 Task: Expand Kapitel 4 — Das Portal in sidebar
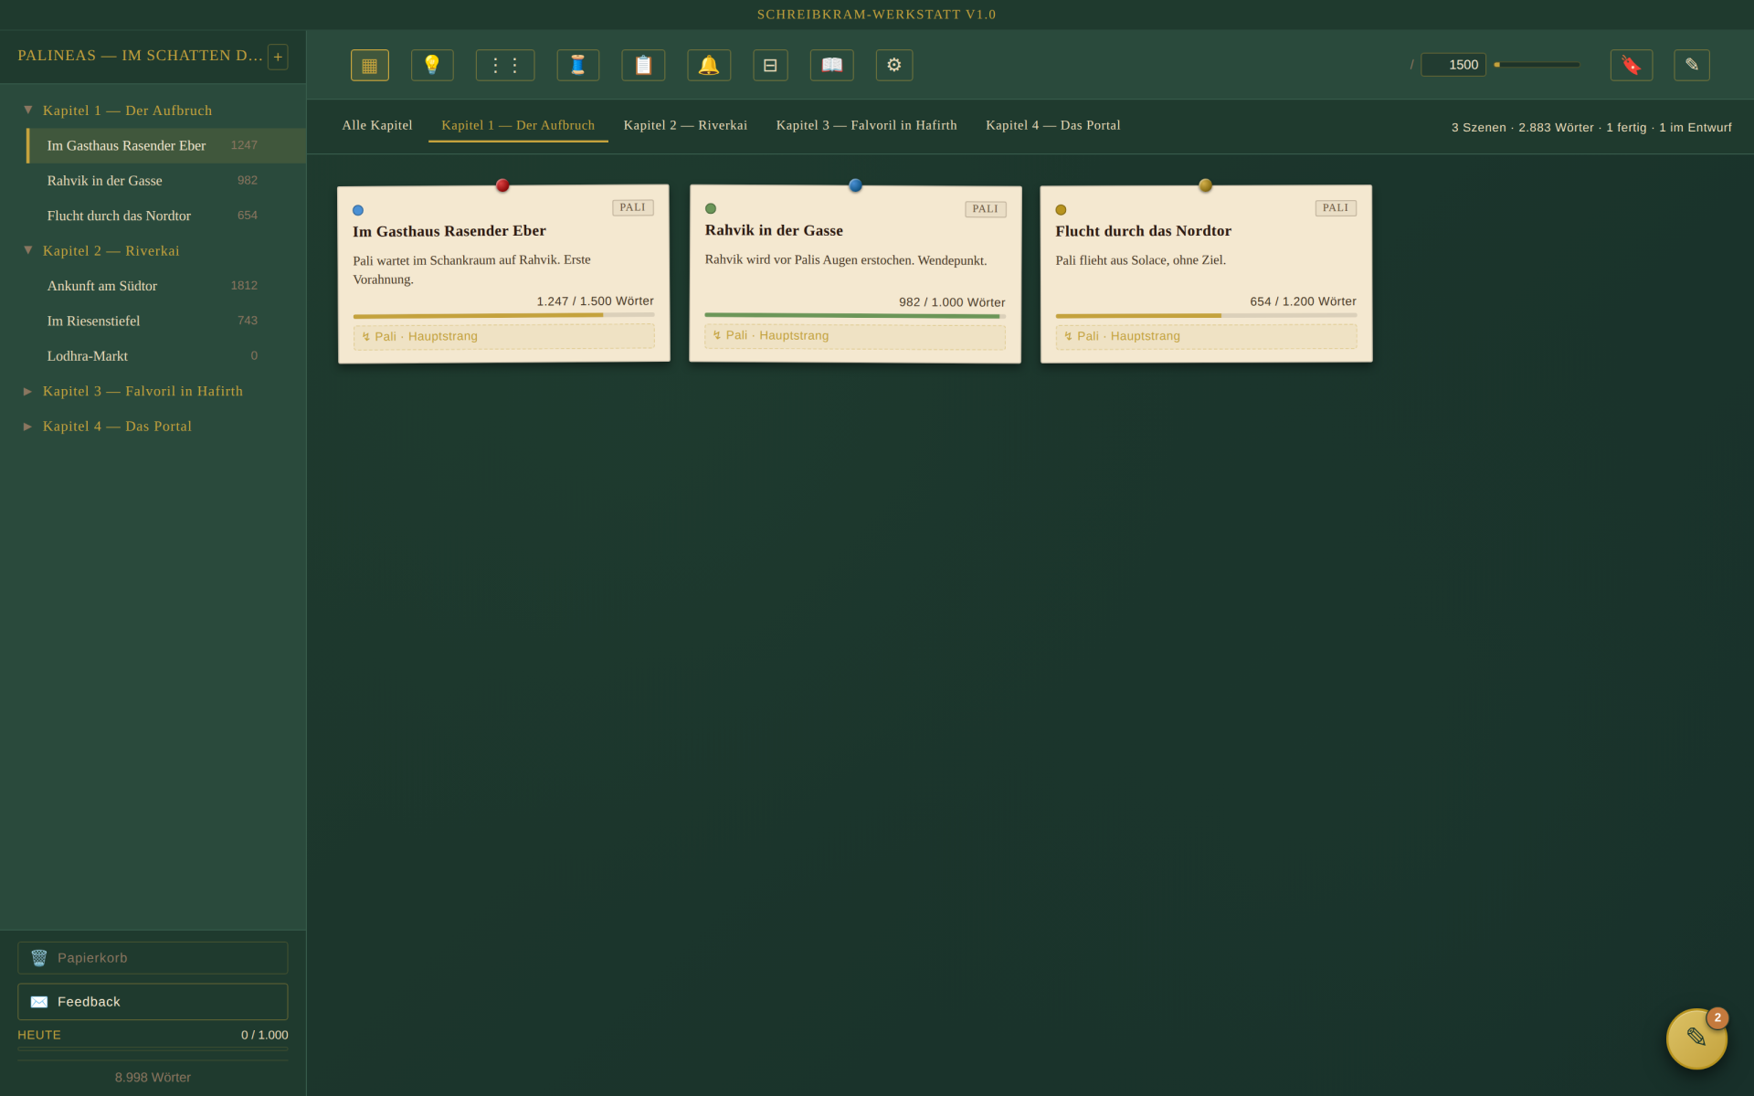[28, 427]
